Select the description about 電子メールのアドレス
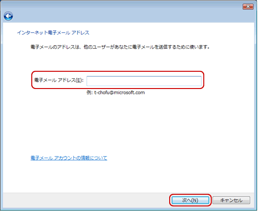Image resolution: width=258 pixels, height=212 pixels. pyautogui.click(x=120, y=47)
